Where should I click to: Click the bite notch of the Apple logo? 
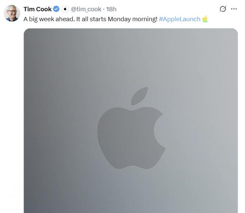(160, 131)
